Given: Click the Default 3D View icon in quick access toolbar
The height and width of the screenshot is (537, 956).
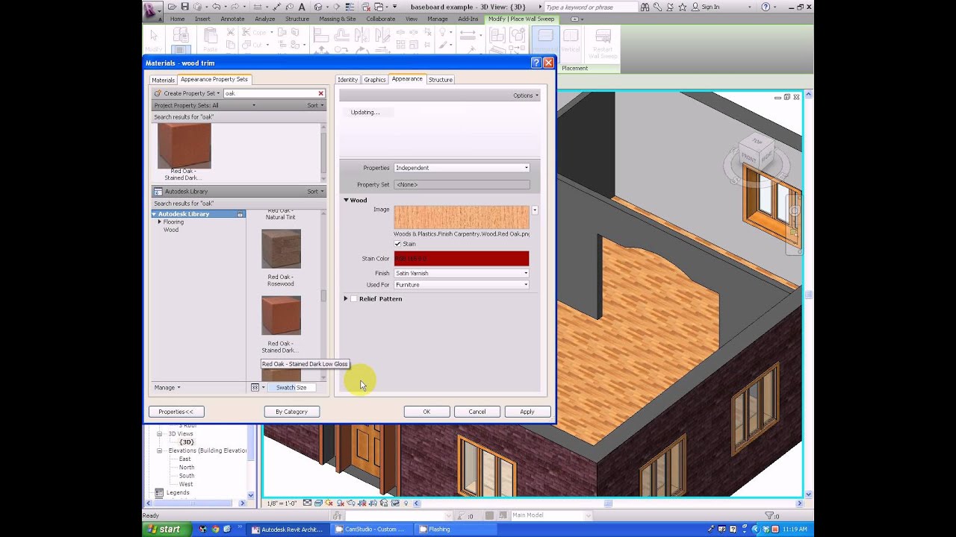Looking at the screenshot, I should pyautogui.click(x=318, y=7).
